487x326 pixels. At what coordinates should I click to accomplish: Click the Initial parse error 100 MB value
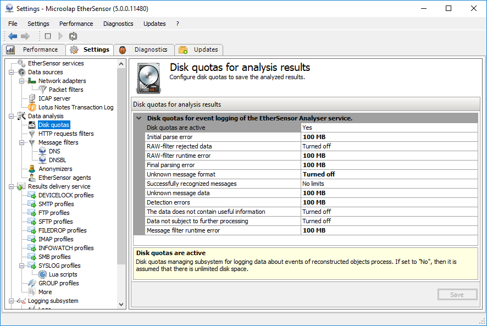click(389, 137)
